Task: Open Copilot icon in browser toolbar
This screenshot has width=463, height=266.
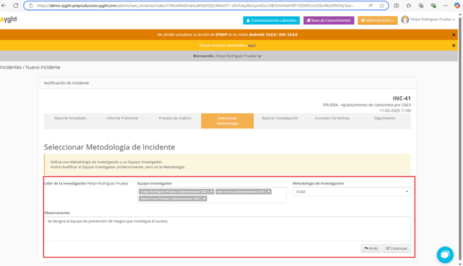Action: point(457,5)
